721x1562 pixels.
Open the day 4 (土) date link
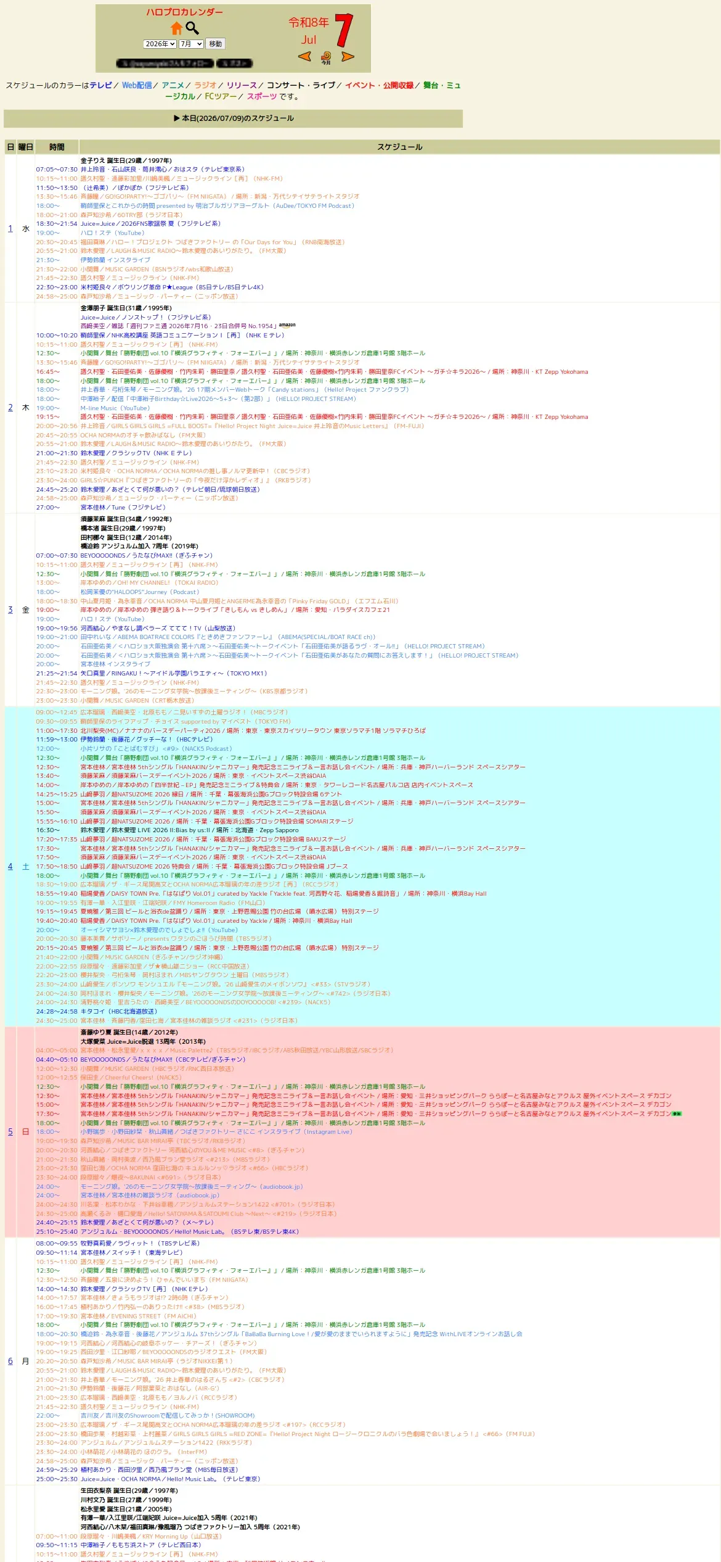coord(10,867)
